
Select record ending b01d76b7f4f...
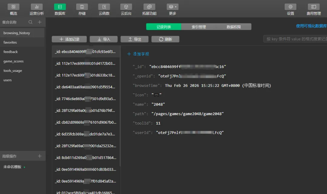(x=86, y=110)
